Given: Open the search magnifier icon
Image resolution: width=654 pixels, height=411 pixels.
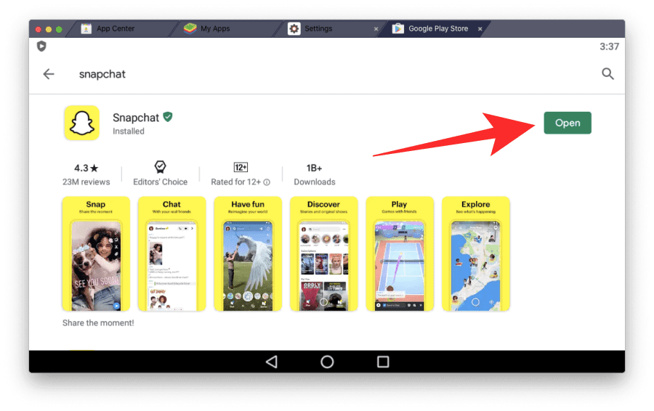Looking at the screenshot, I should pyautogui.click(x=607, y=74).
